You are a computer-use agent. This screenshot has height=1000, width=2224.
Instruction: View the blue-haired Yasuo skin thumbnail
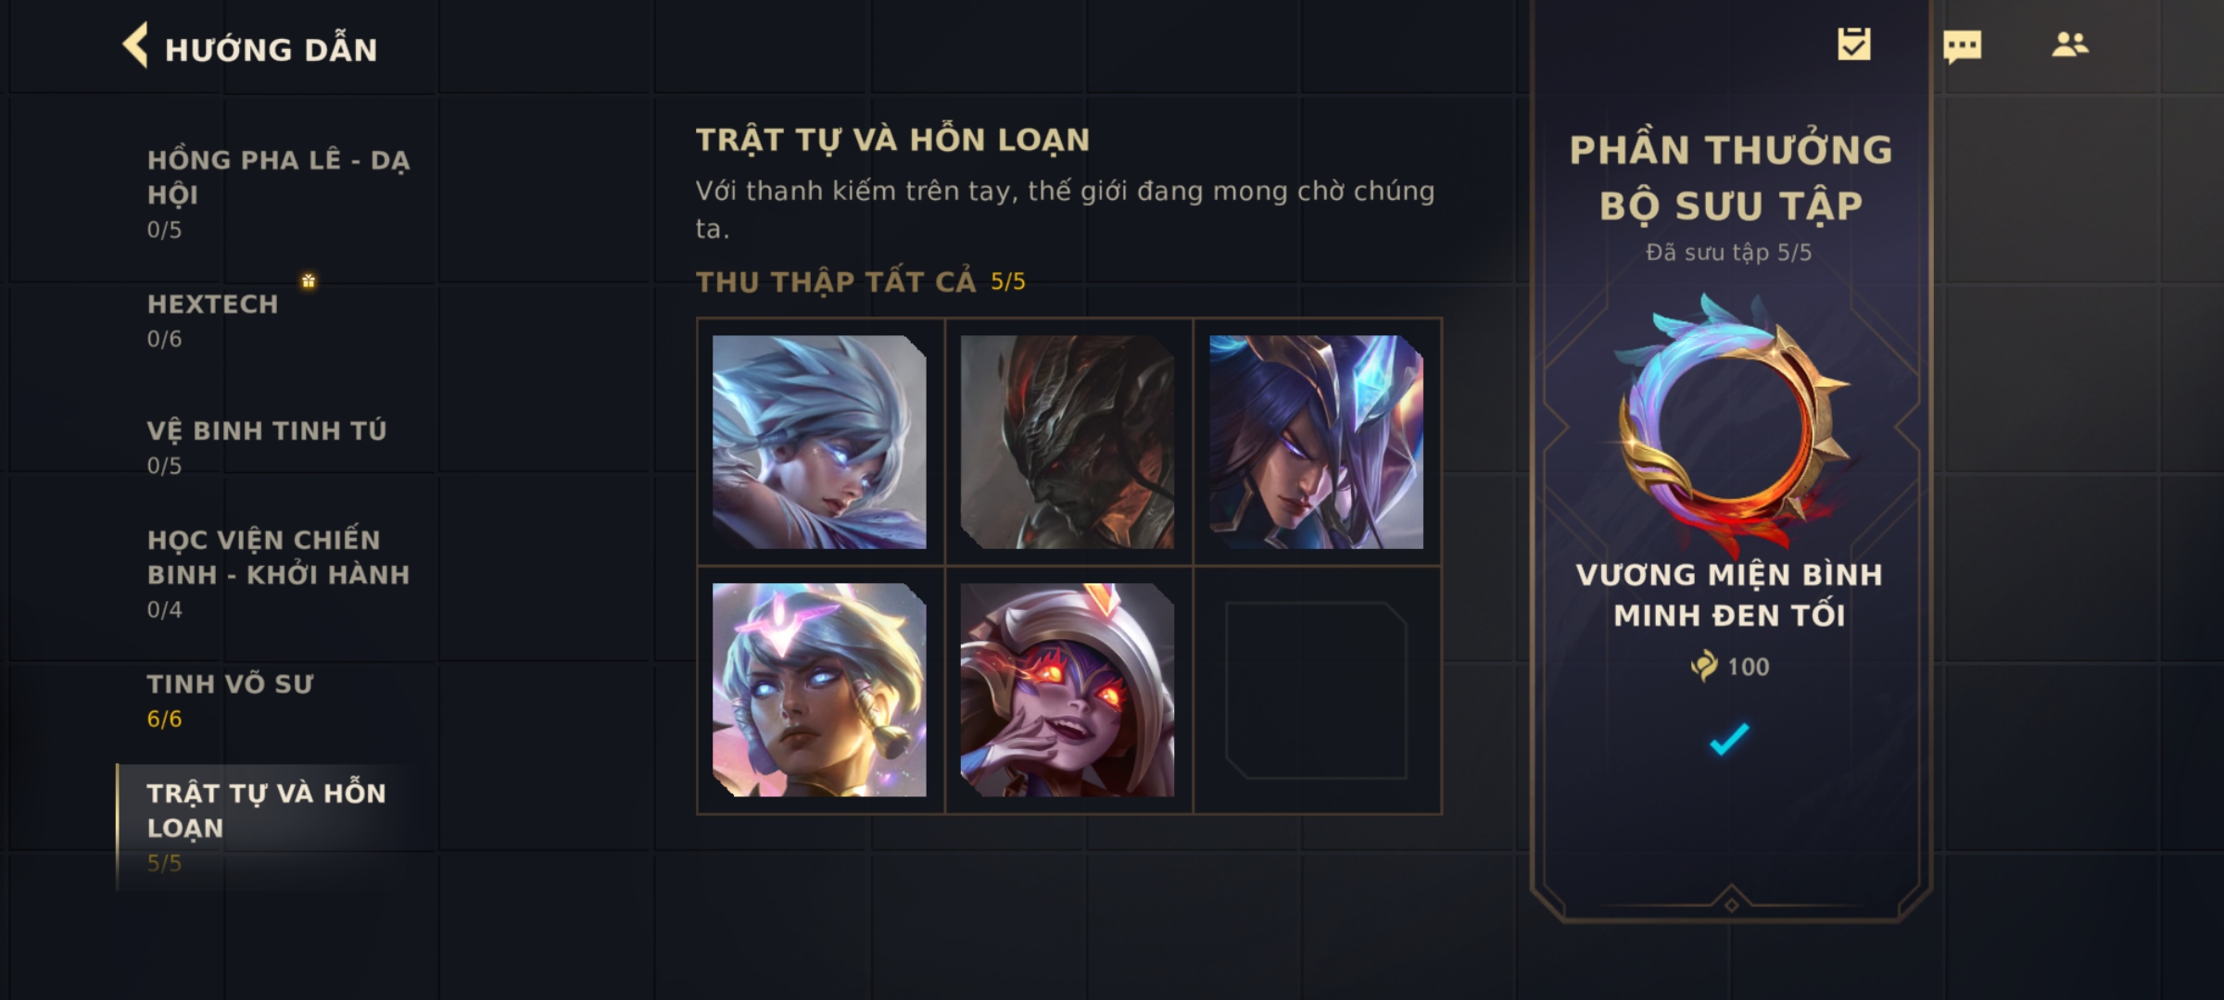[1316, 442]
